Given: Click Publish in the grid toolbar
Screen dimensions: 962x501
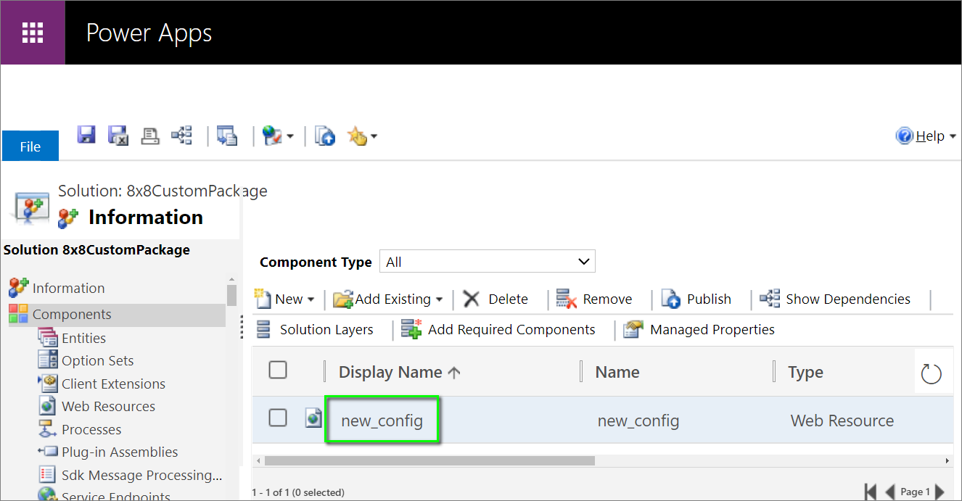Looking at the screenshot, I should tap(696, 299).
